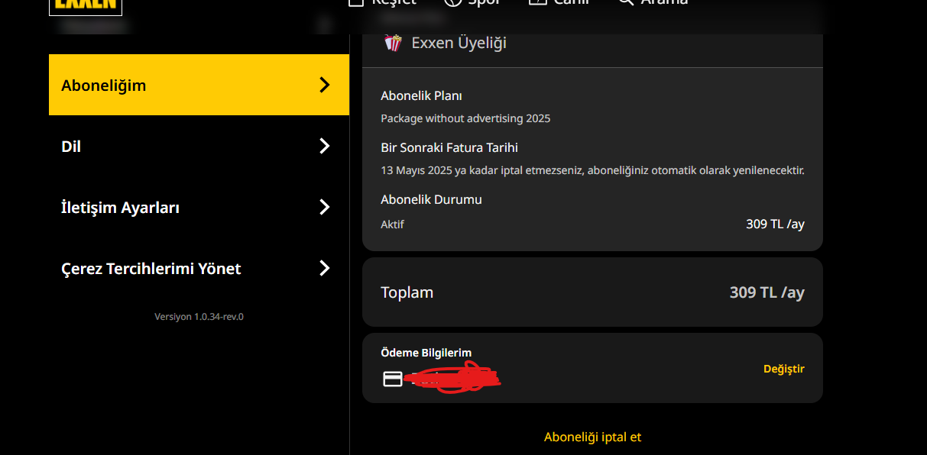Expand the Aboneliğim chevron arrow

[x=325, y=85]
